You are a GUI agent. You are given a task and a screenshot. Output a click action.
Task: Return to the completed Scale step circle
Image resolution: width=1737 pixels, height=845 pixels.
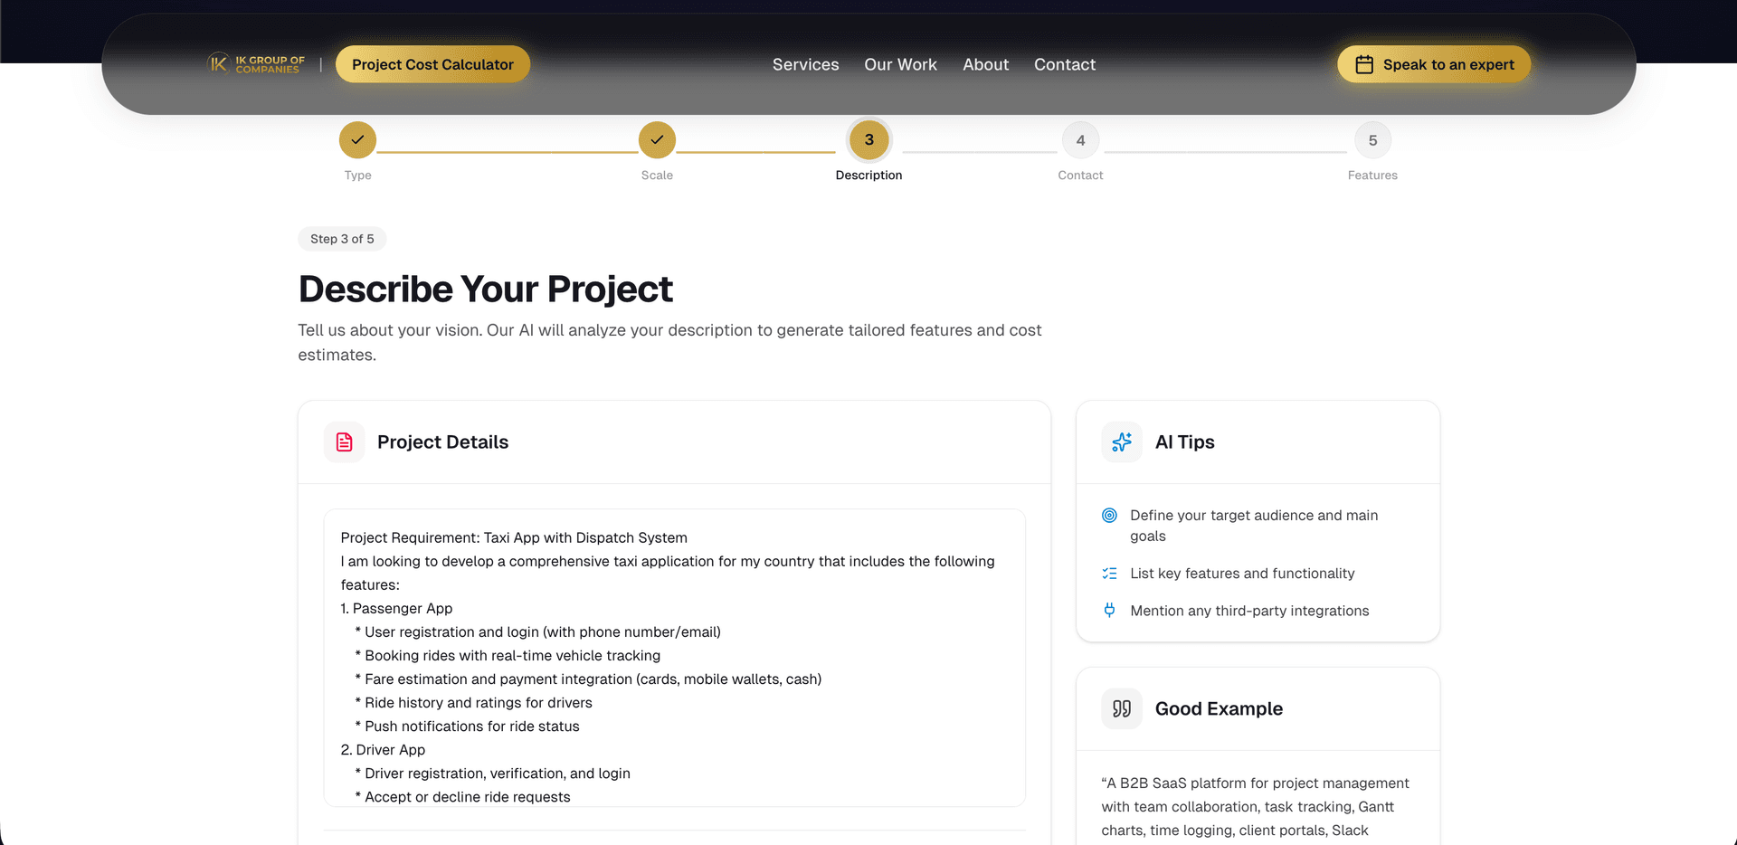pos(657,140)
